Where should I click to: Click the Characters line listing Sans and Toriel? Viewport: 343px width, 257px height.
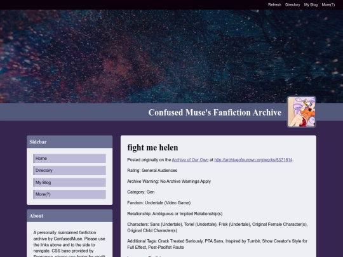(217, 227)
